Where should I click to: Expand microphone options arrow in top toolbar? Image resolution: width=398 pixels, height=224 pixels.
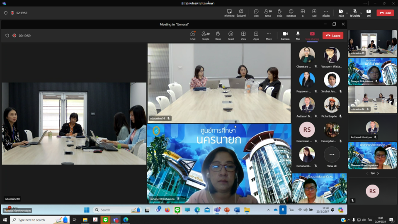click(361, 13)
